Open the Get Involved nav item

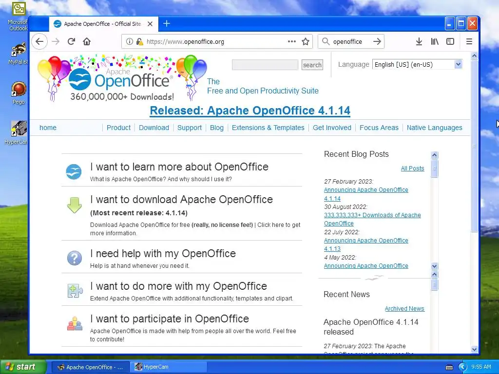[x=332, y=128]
